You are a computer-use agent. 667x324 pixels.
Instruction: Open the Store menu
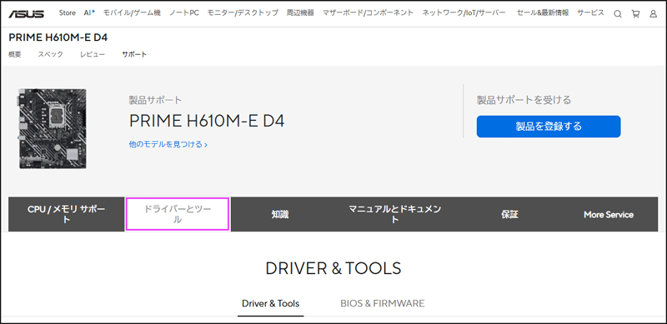[x=68, y=12]
